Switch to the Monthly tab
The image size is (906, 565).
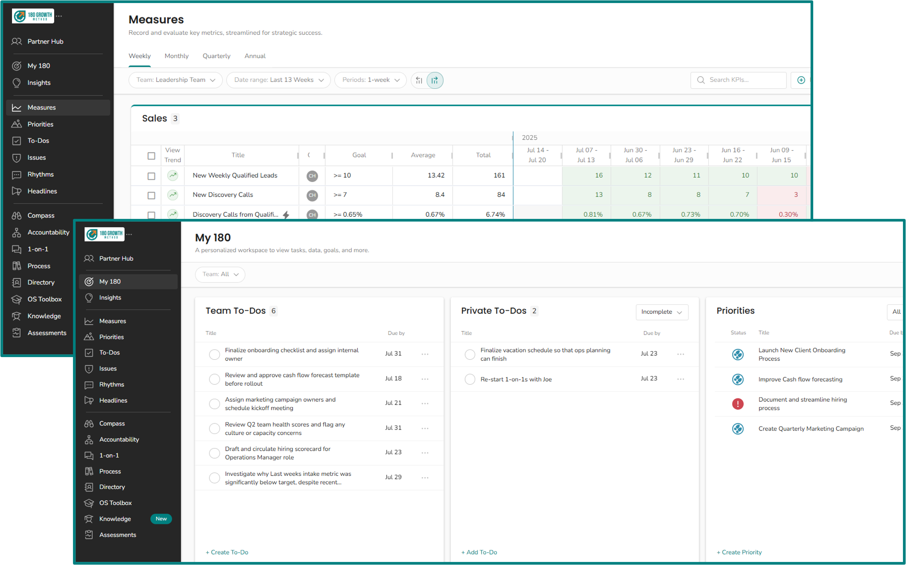click(176, 56)
